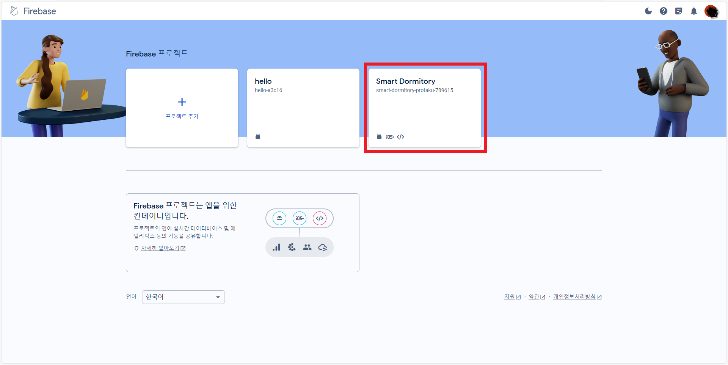Open the Smart Dormitory project card
This screenshot has width=728, height=365.
[x=425, y=108]
